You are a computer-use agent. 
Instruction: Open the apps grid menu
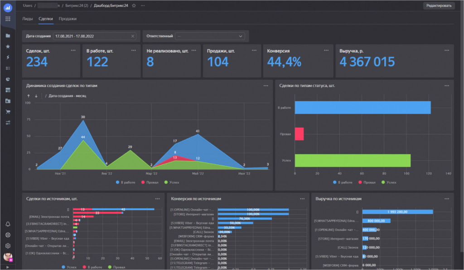point(8,19)
